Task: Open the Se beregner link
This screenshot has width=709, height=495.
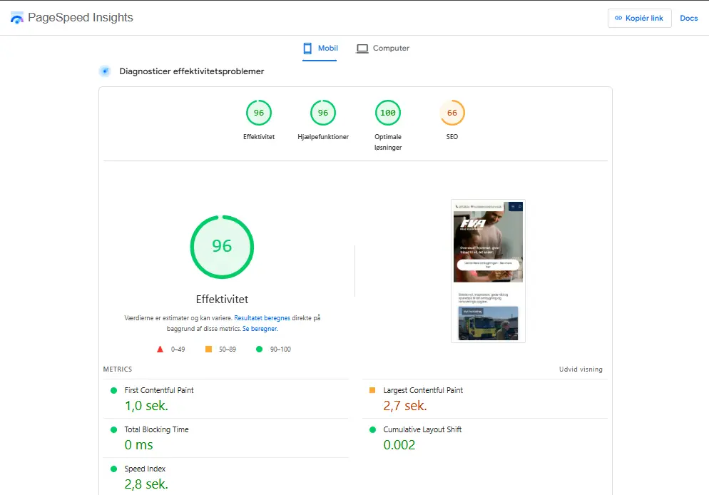Action: coord(260,329)
